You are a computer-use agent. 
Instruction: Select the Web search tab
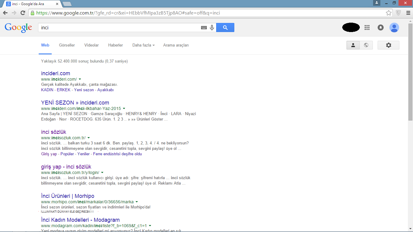tap(45, 45)
